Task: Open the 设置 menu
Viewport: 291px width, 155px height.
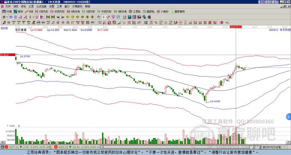Action: [x=52, y=7]
